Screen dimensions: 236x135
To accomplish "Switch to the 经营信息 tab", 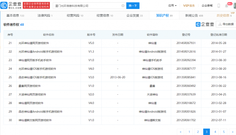I will 105,15.
